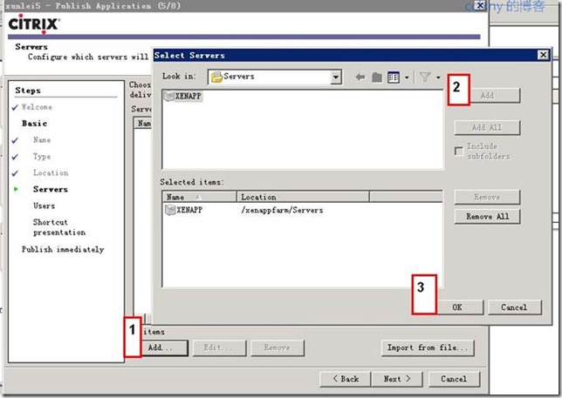This screenshot has width=562, height=398.
Task: Select the Publish immediately step
Action: click(63, 249)
